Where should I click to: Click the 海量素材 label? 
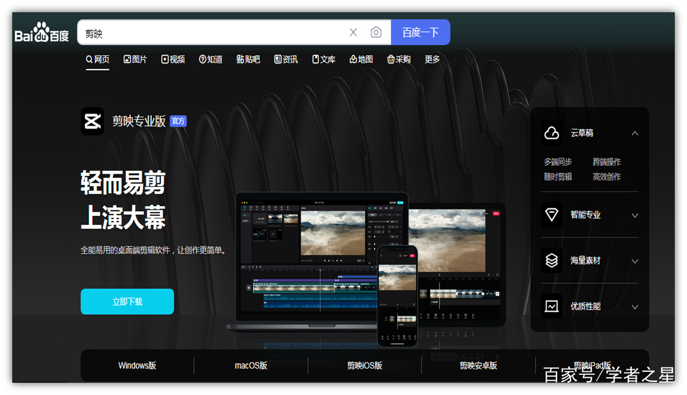coord(585,260)
